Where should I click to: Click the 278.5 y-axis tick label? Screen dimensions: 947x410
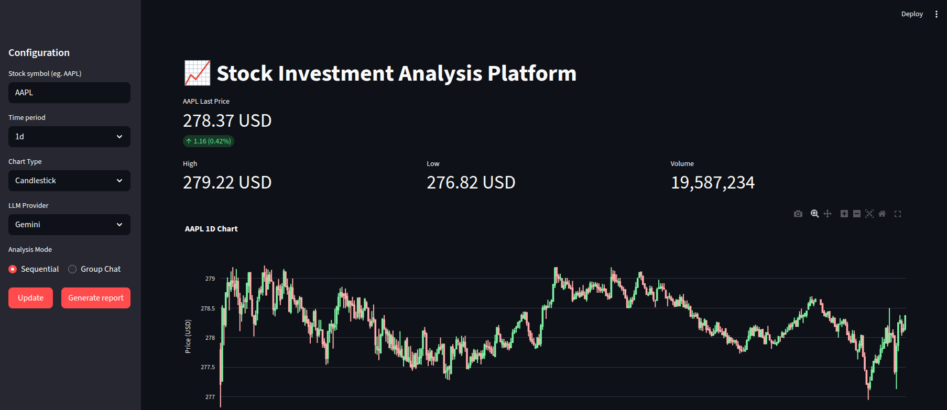pos(208,308)
